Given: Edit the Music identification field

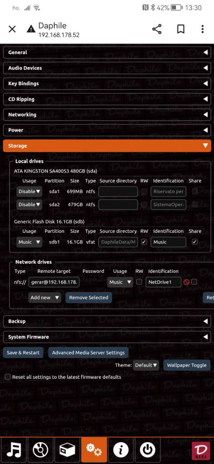Looking at the screenshot, I should click(x=168, y=242).
